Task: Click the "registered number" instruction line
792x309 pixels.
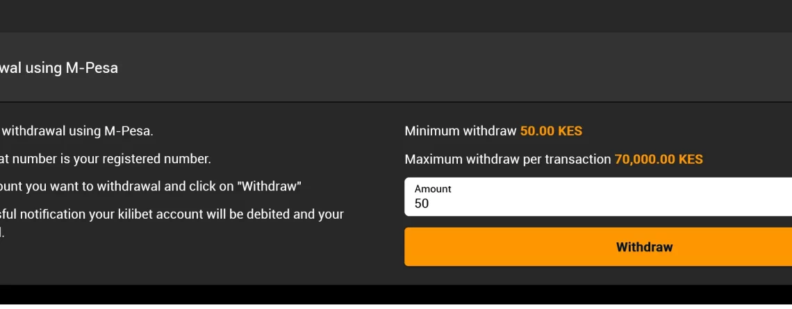Action: tap(105, 159)
